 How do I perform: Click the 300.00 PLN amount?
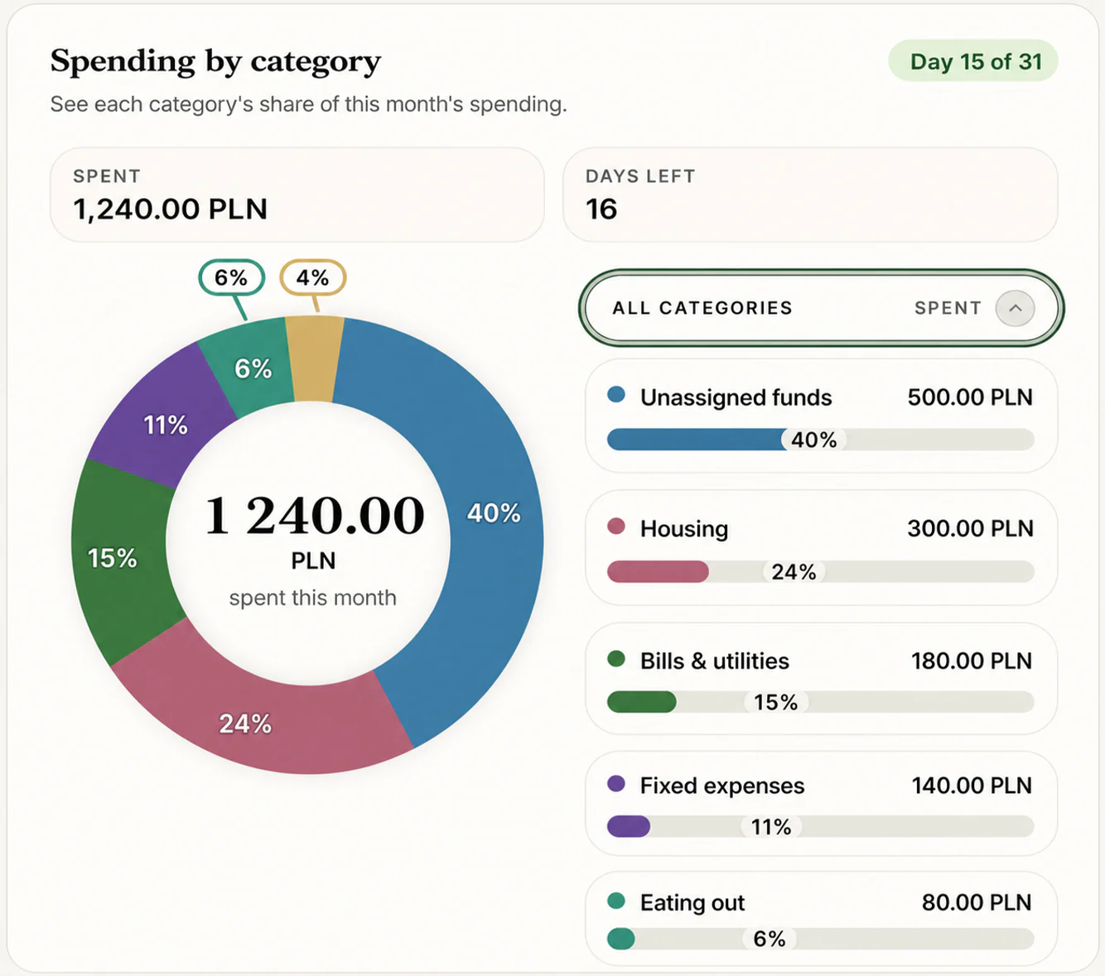pyautogui.click(x=970, y=528)
